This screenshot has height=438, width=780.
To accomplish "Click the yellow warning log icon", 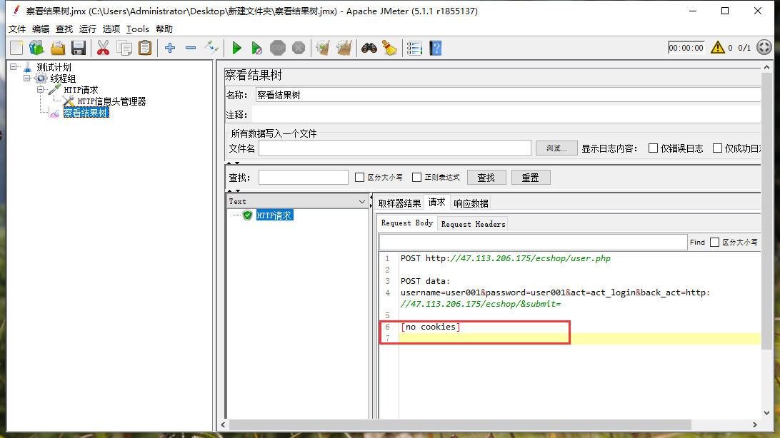I will click(718, 48).
